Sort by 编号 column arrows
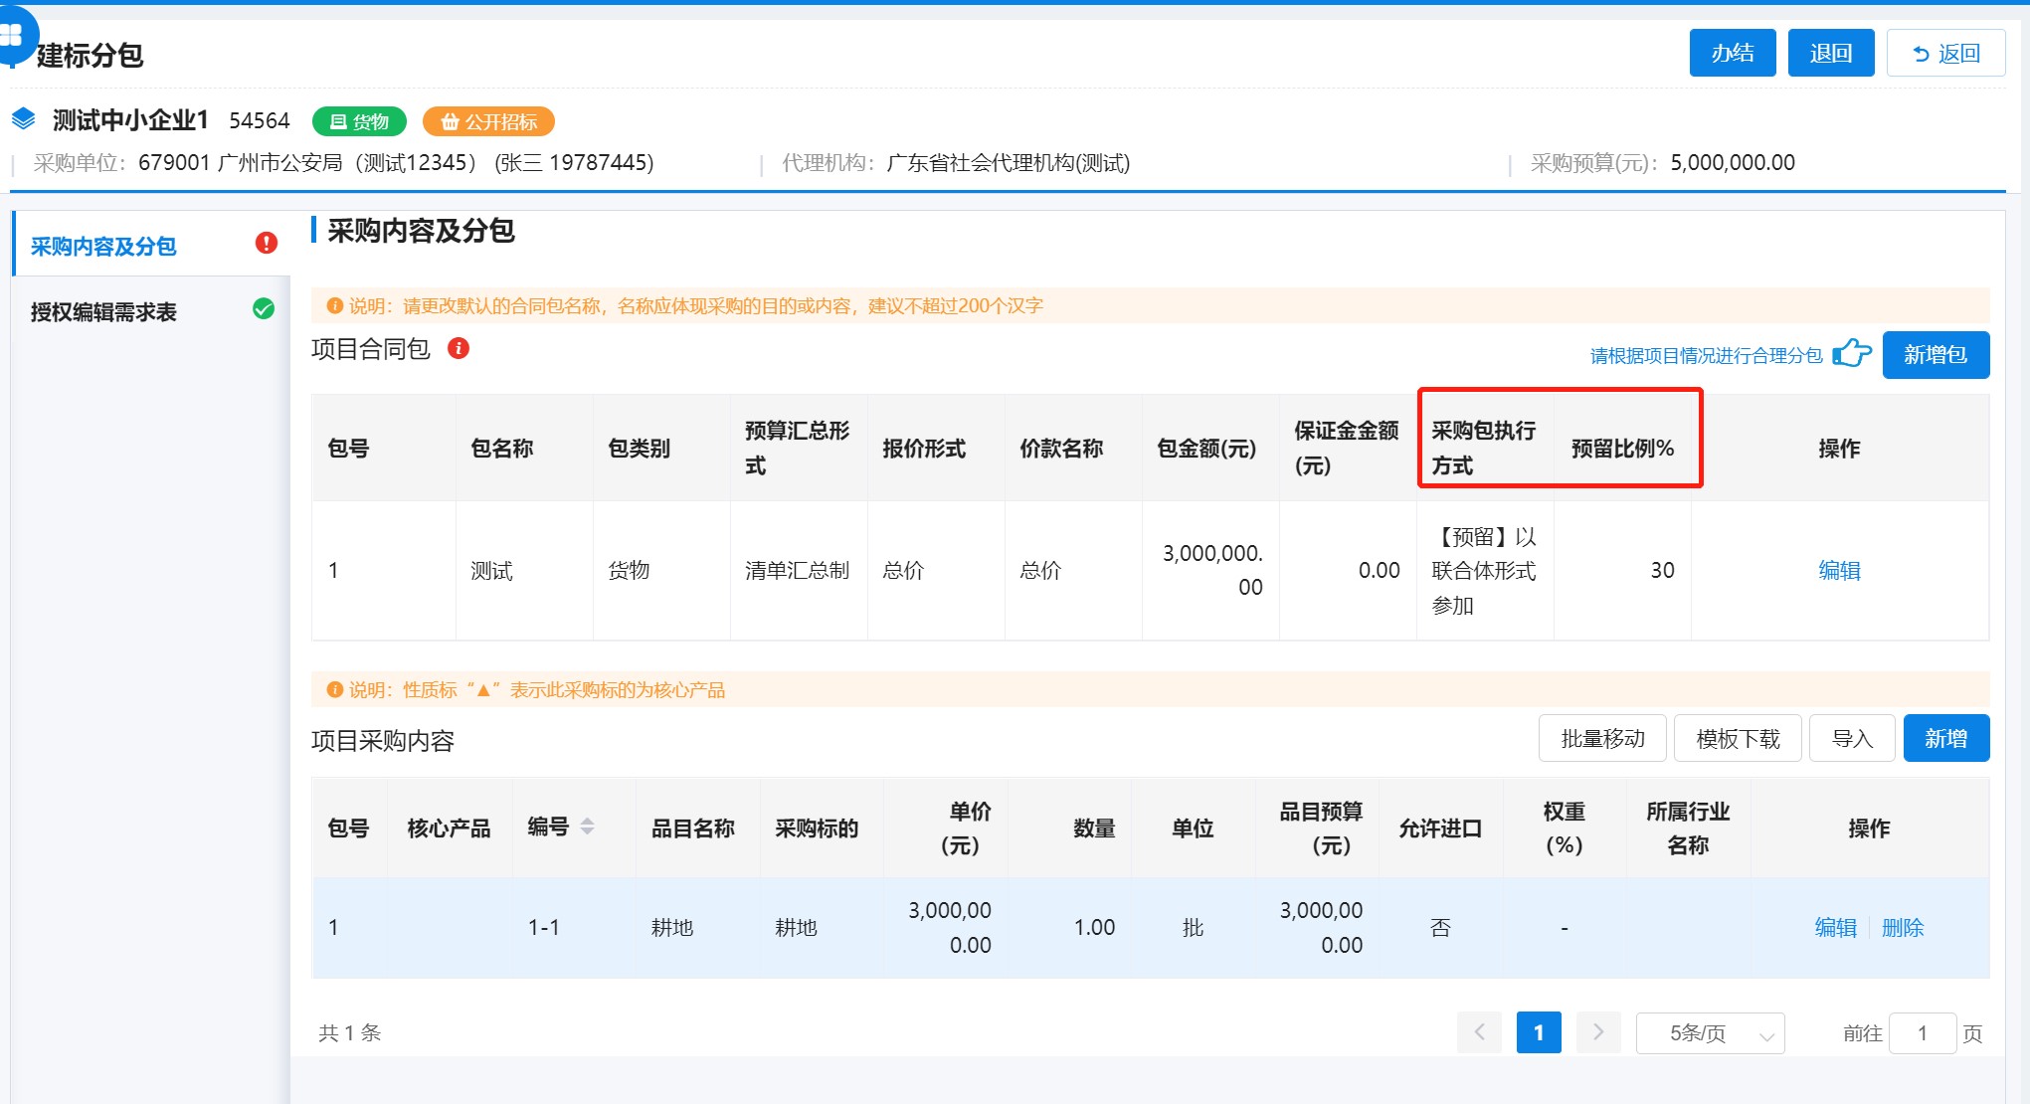 (588, 827)
